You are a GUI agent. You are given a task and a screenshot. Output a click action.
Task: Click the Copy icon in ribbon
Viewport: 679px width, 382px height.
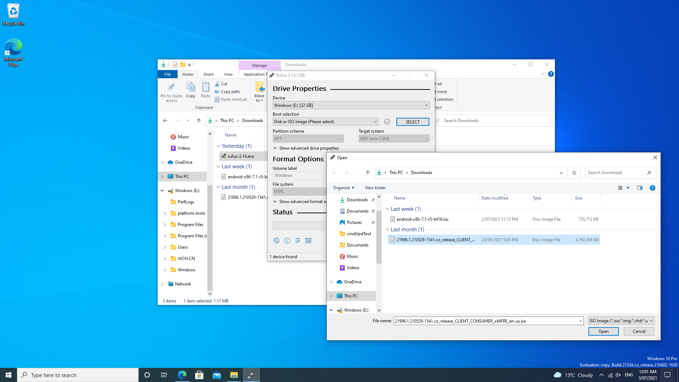pyautogui.click(x=191, y=90)
